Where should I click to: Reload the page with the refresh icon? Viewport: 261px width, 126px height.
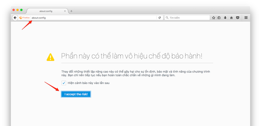pyautogui.click(x=160, y=18)
